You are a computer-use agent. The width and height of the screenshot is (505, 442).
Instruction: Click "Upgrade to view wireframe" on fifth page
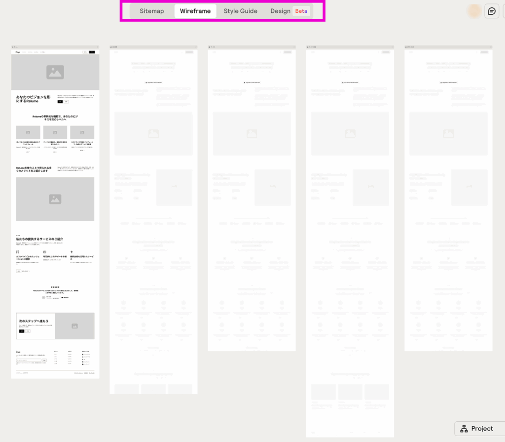(448, 82)
